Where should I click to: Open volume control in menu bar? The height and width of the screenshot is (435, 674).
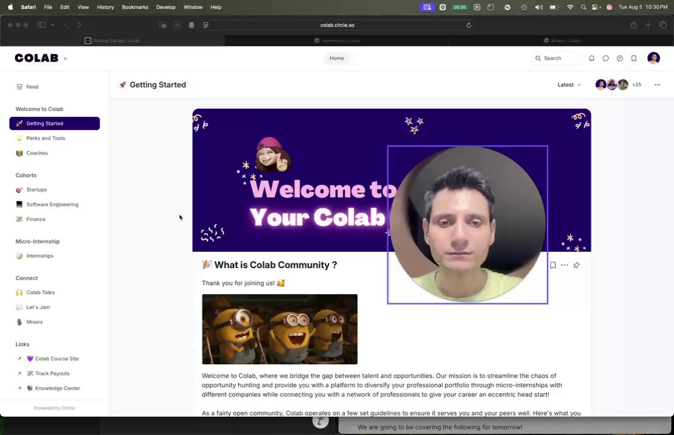click(538, 7)
